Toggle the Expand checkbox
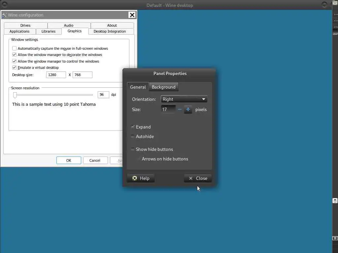Viewport: 338px width, 253px height. [x=133, y=127]
